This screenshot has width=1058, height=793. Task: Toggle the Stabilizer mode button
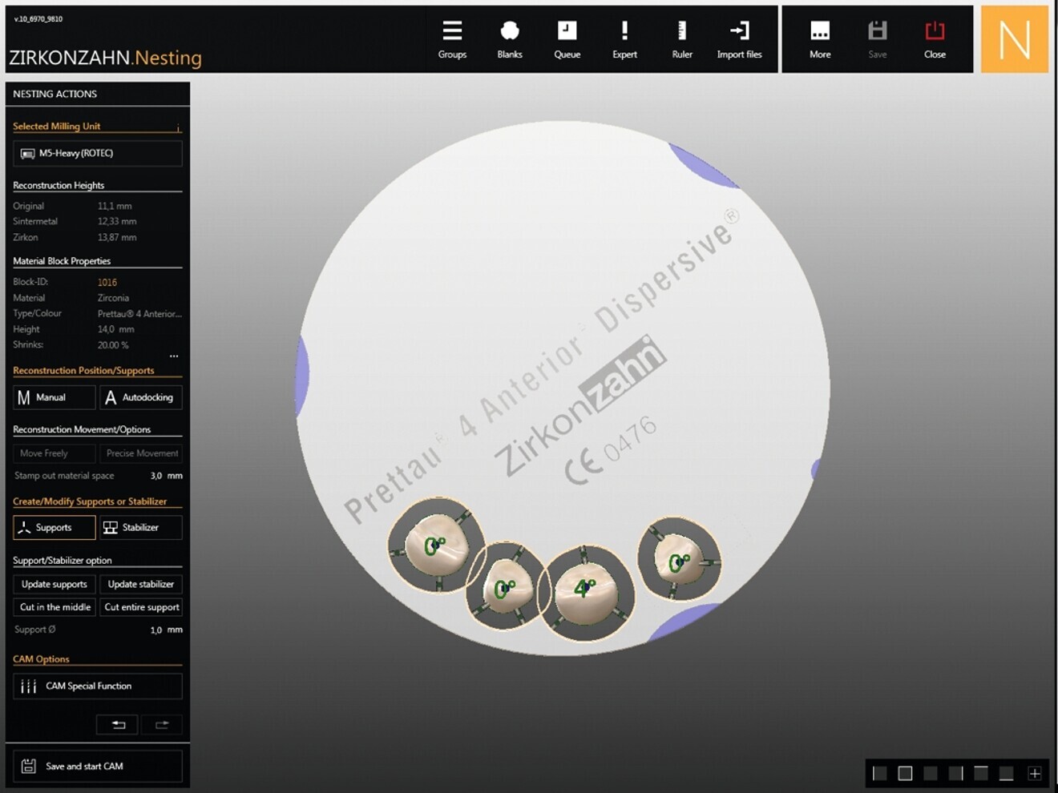coord(140,527)
